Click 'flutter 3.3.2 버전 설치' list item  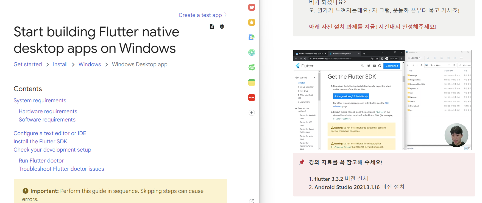[x=341, y=179]
